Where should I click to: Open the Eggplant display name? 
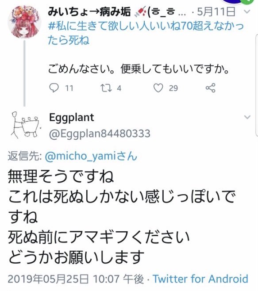pyautogui.click(x=72, y=118)
